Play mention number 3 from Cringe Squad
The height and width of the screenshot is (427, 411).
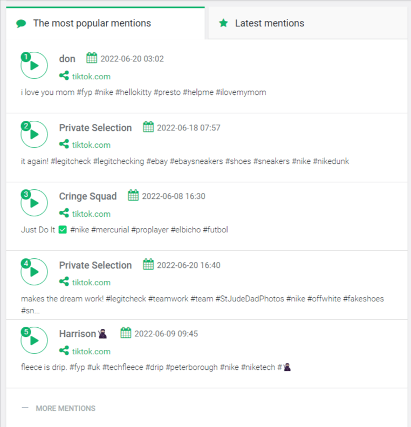coord(35,203)
